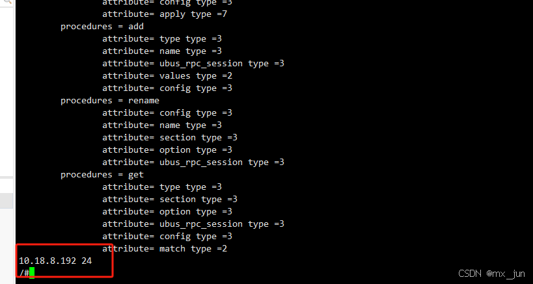Click the '/#' shell prompt
This screenshot has width=533, height=284.
tap(24, 273)
